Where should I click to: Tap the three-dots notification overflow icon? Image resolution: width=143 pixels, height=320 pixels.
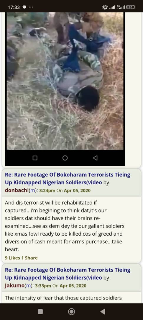point(31,7)
